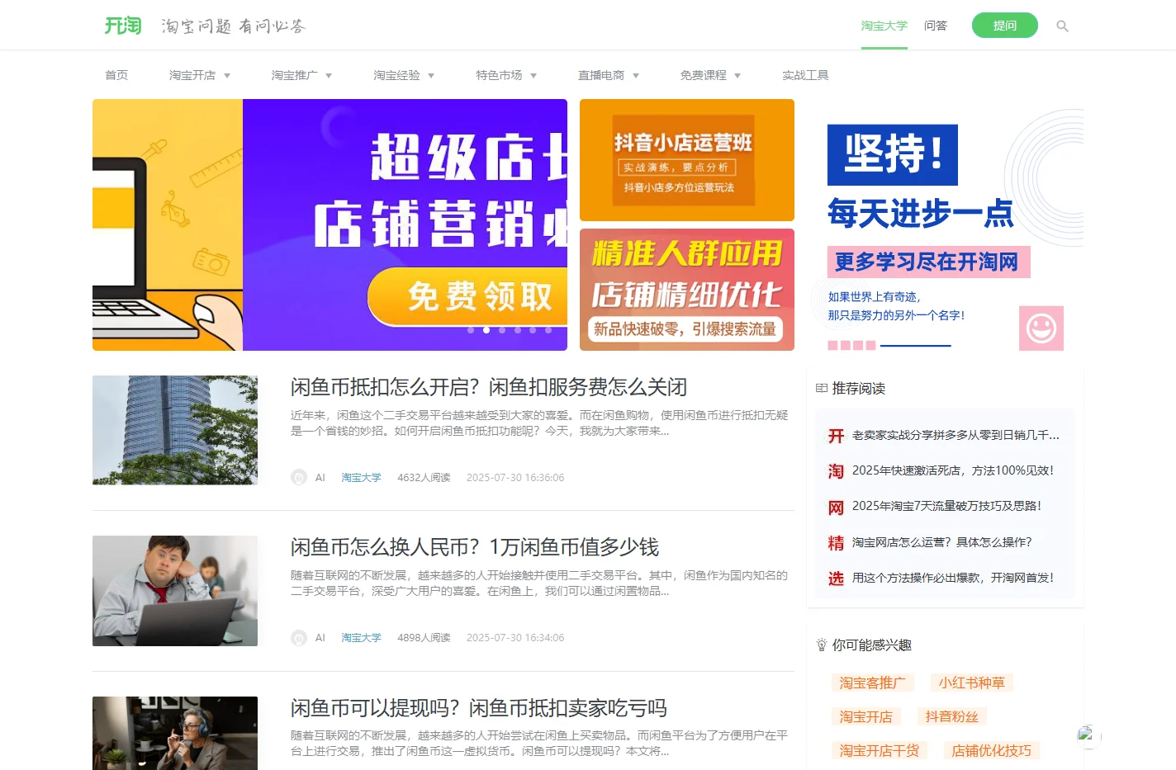Open the 淘宝经验 menu item
The width and height of the screenshot is (1176, 770).
(396, 75)
